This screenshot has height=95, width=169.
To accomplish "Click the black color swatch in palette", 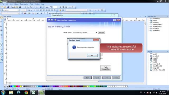I will [10, 86].
